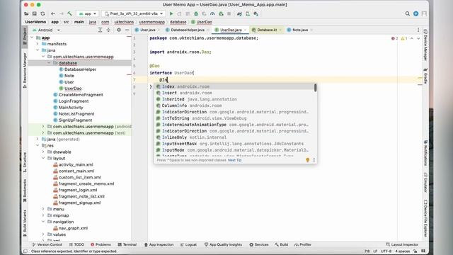Click Next Tip link in completion popup
The width and height of the screenshot is (453, 255).
tap(234, 160)
